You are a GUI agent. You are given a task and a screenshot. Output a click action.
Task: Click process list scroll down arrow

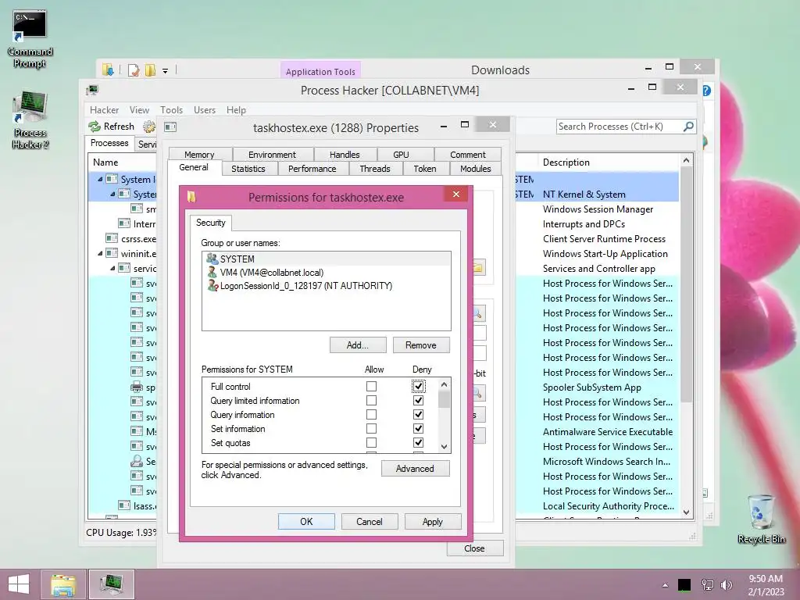[686, 512]
